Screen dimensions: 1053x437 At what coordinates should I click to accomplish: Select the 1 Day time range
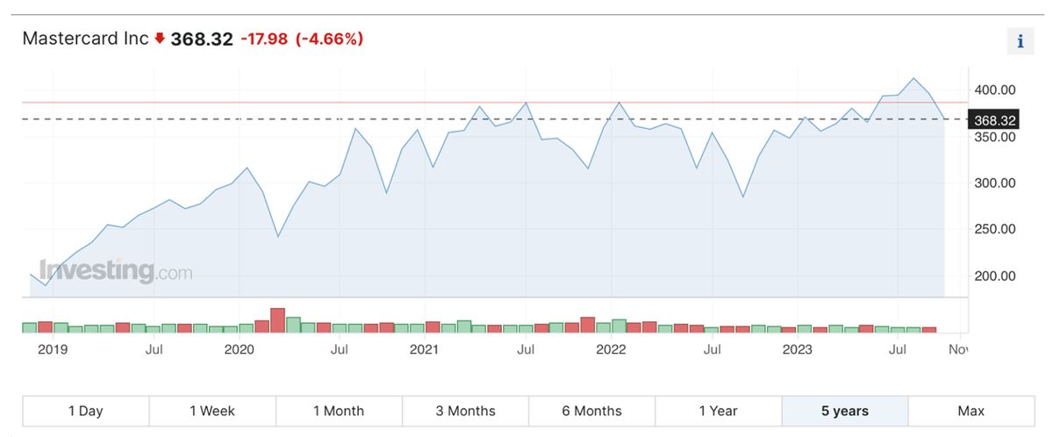click(x=85, y=411)
